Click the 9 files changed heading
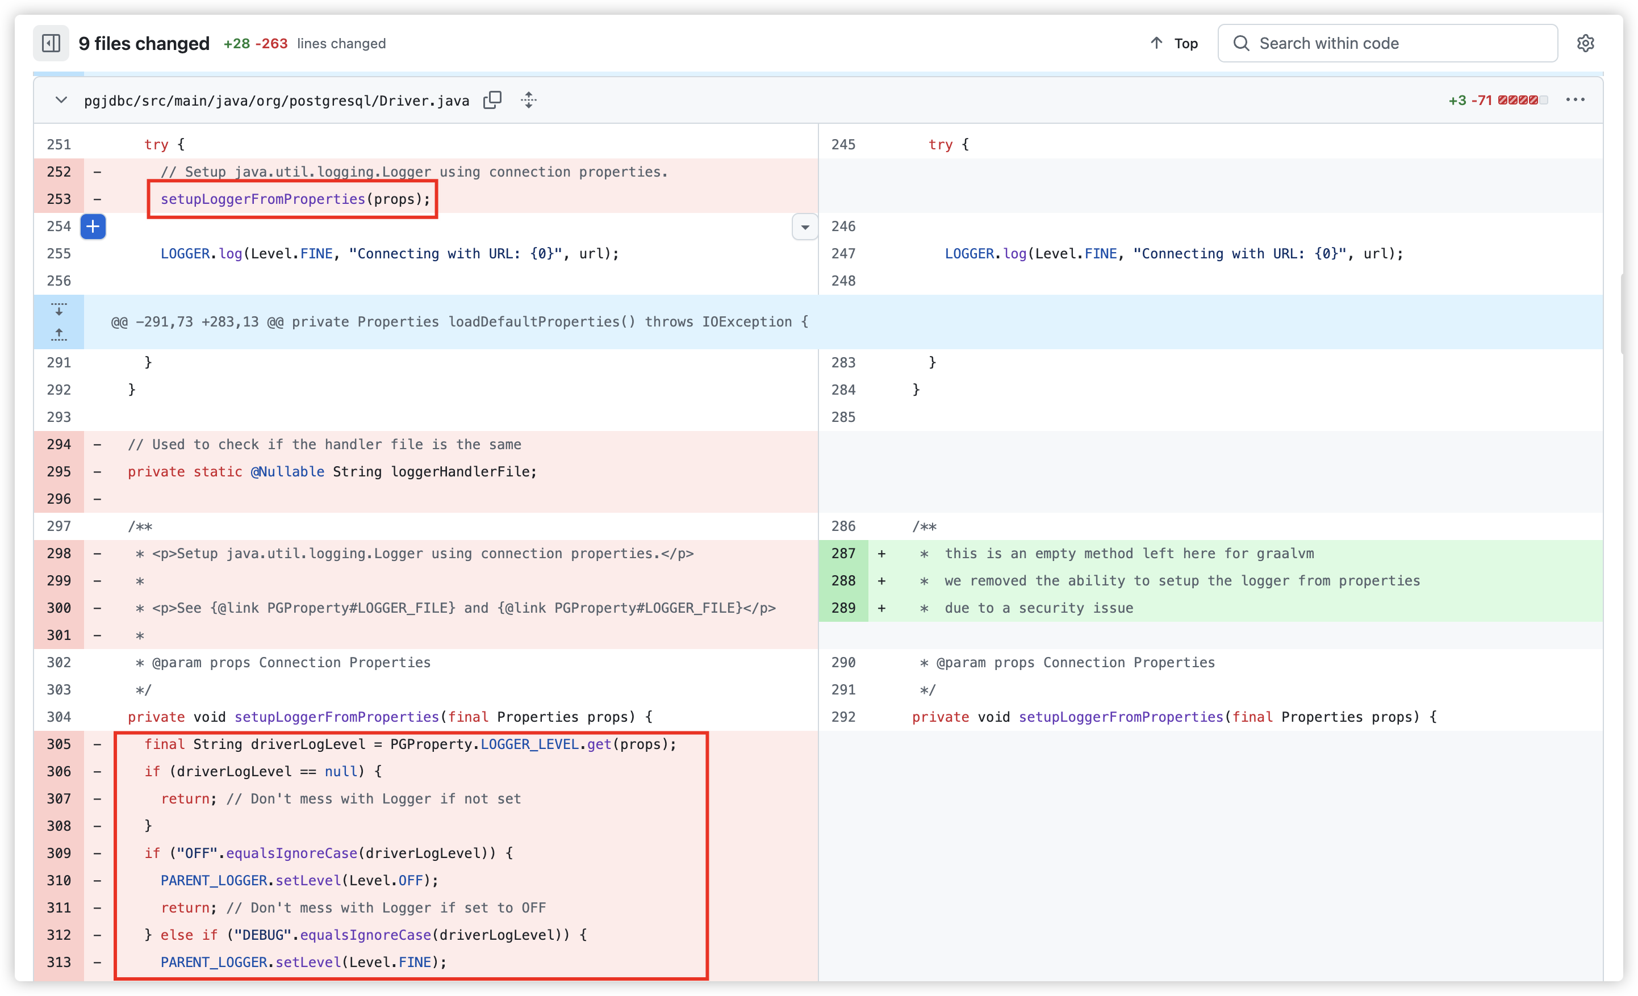1638x996 pixels. 144,43
